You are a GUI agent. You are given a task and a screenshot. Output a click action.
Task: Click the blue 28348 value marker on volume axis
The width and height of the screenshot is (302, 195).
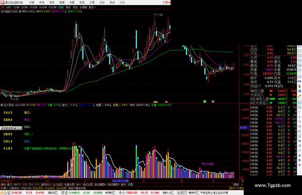coord(244,128)
